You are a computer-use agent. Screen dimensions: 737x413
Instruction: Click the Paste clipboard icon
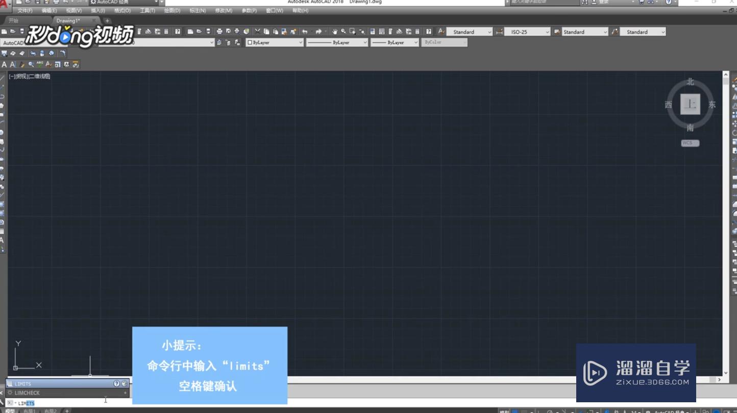275,32
